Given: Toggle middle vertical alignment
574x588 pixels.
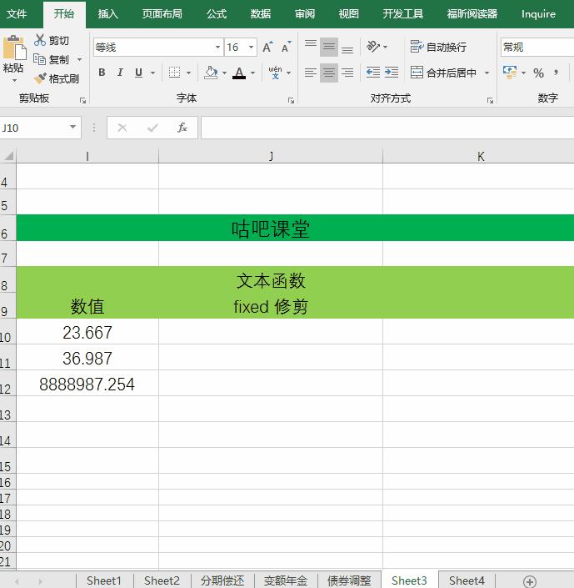Looking at the screenshot, I should pyautogui.click(x=329, y=47).
